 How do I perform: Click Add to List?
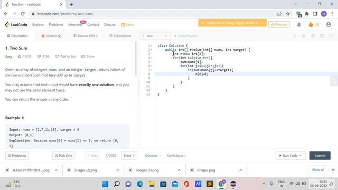pyautogui.click(x=65, y=56)
